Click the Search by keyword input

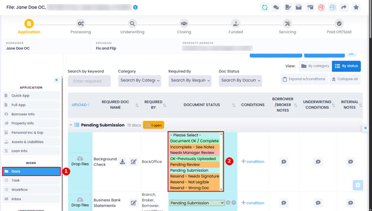[89, 81]
